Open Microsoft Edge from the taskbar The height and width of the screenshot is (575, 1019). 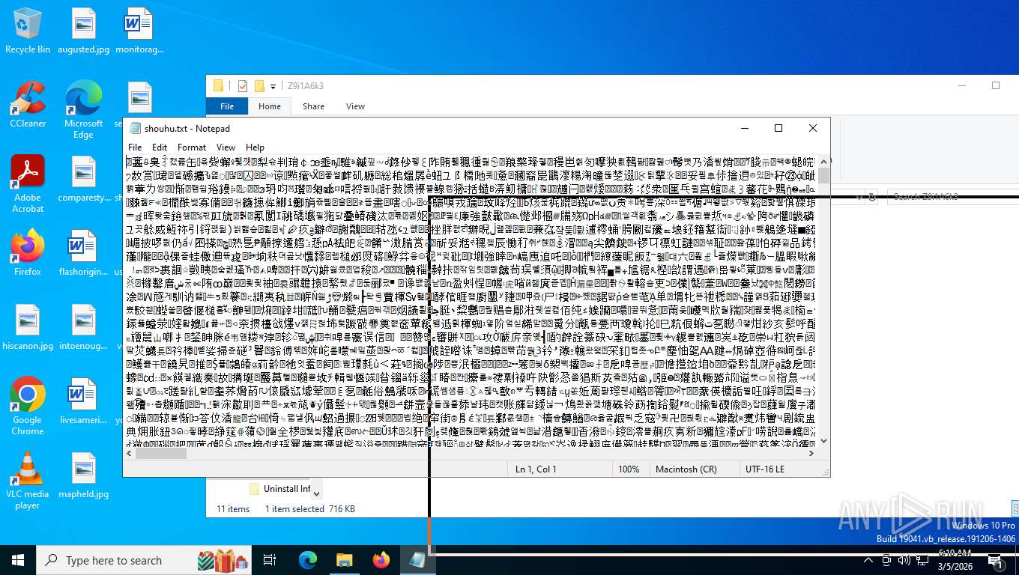pyautogui.click(x=308, y=560)
